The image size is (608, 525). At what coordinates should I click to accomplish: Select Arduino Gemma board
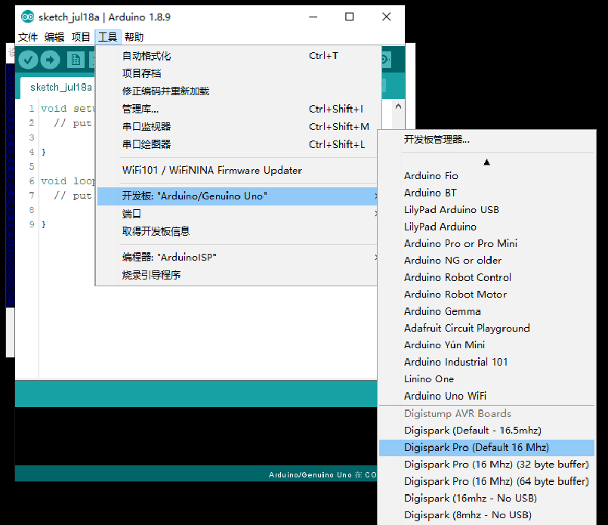[486, 311]
